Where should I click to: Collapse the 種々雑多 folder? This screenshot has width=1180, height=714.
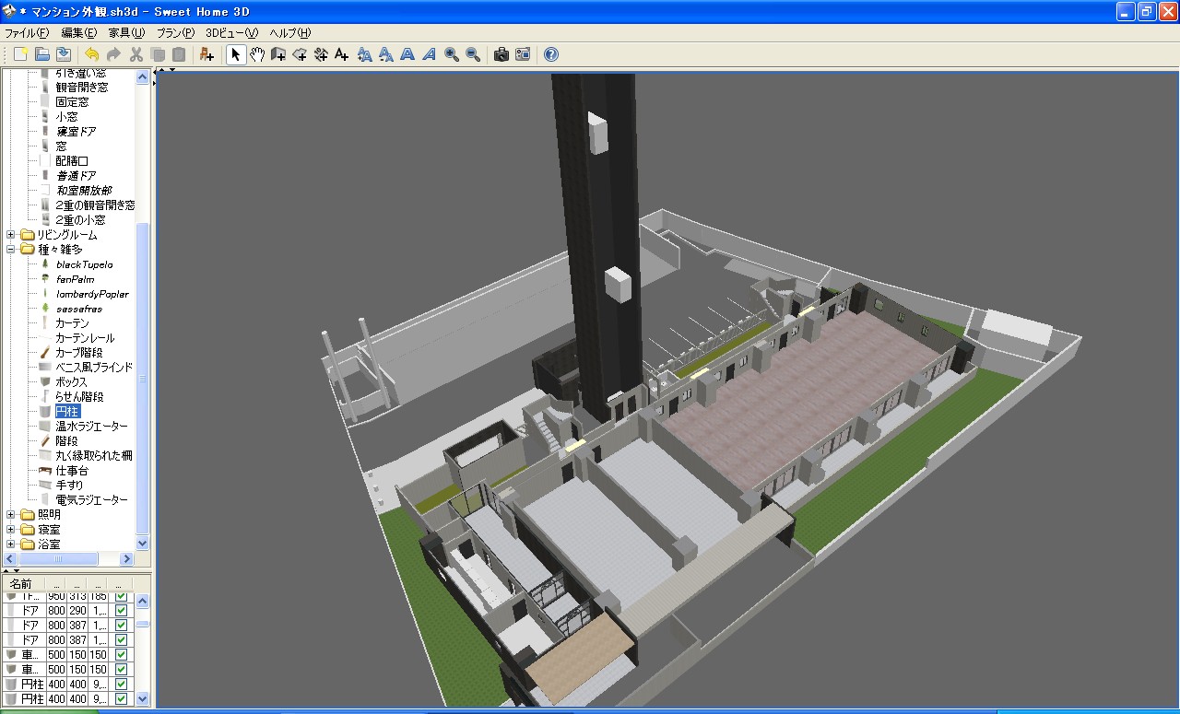[12, 250]
